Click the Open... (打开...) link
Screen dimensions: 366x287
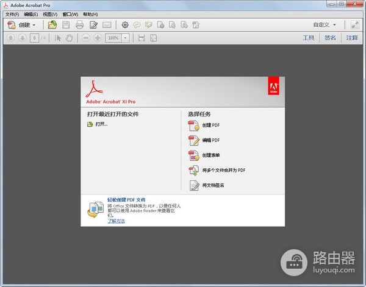click(x=101, y=124)
